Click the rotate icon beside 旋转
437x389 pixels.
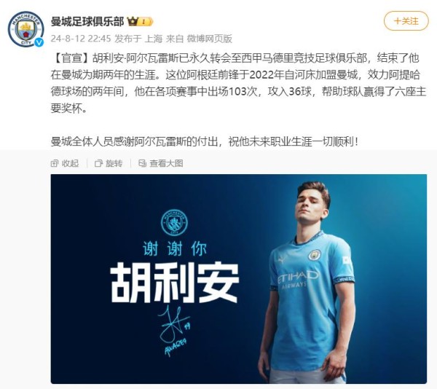[x=98, y=163]
